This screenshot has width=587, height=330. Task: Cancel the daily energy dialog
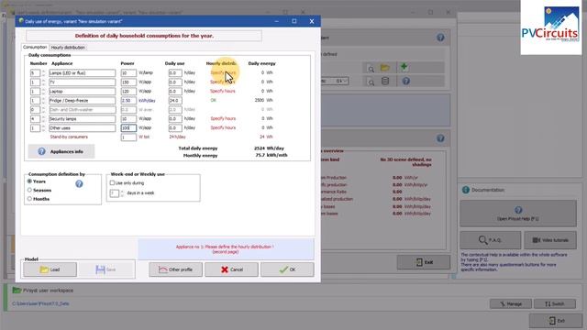(x=231, y=269)
